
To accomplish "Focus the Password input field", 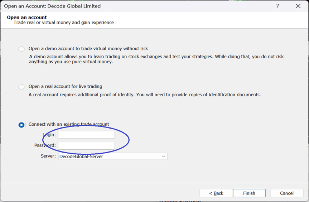I will 86,145.
